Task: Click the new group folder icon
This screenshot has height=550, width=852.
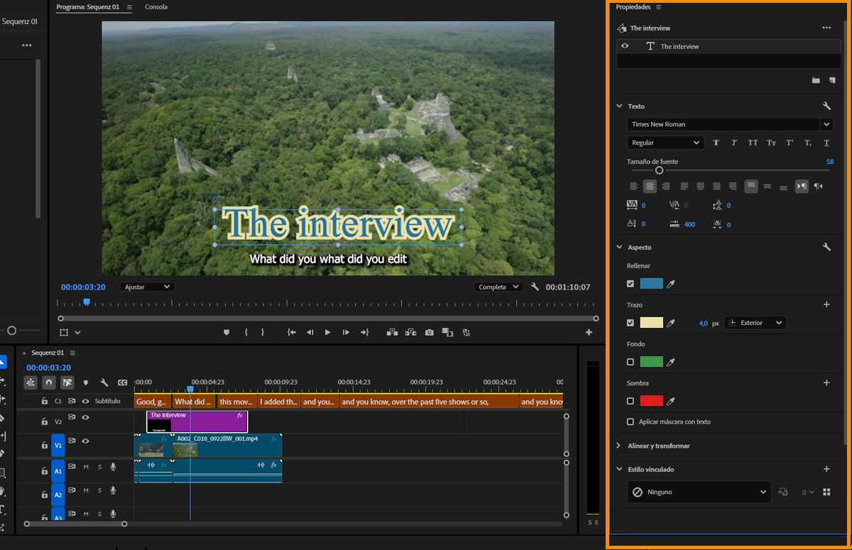Action: pyautogui.click(x=816, y=80)
